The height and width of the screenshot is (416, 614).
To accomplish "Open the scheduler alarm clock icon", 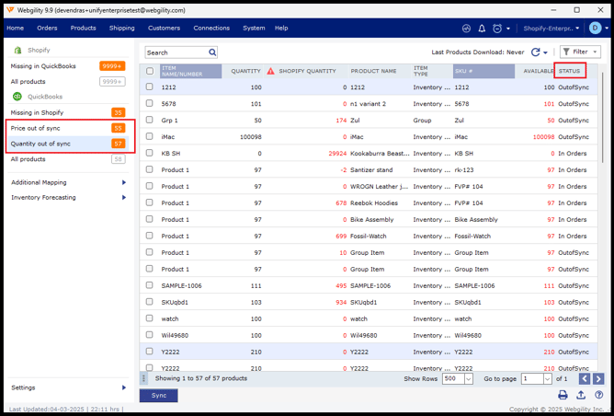I will 497,29.
